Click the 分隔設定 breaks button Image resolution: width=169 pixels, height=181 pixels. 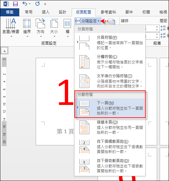tap(88, 21)
